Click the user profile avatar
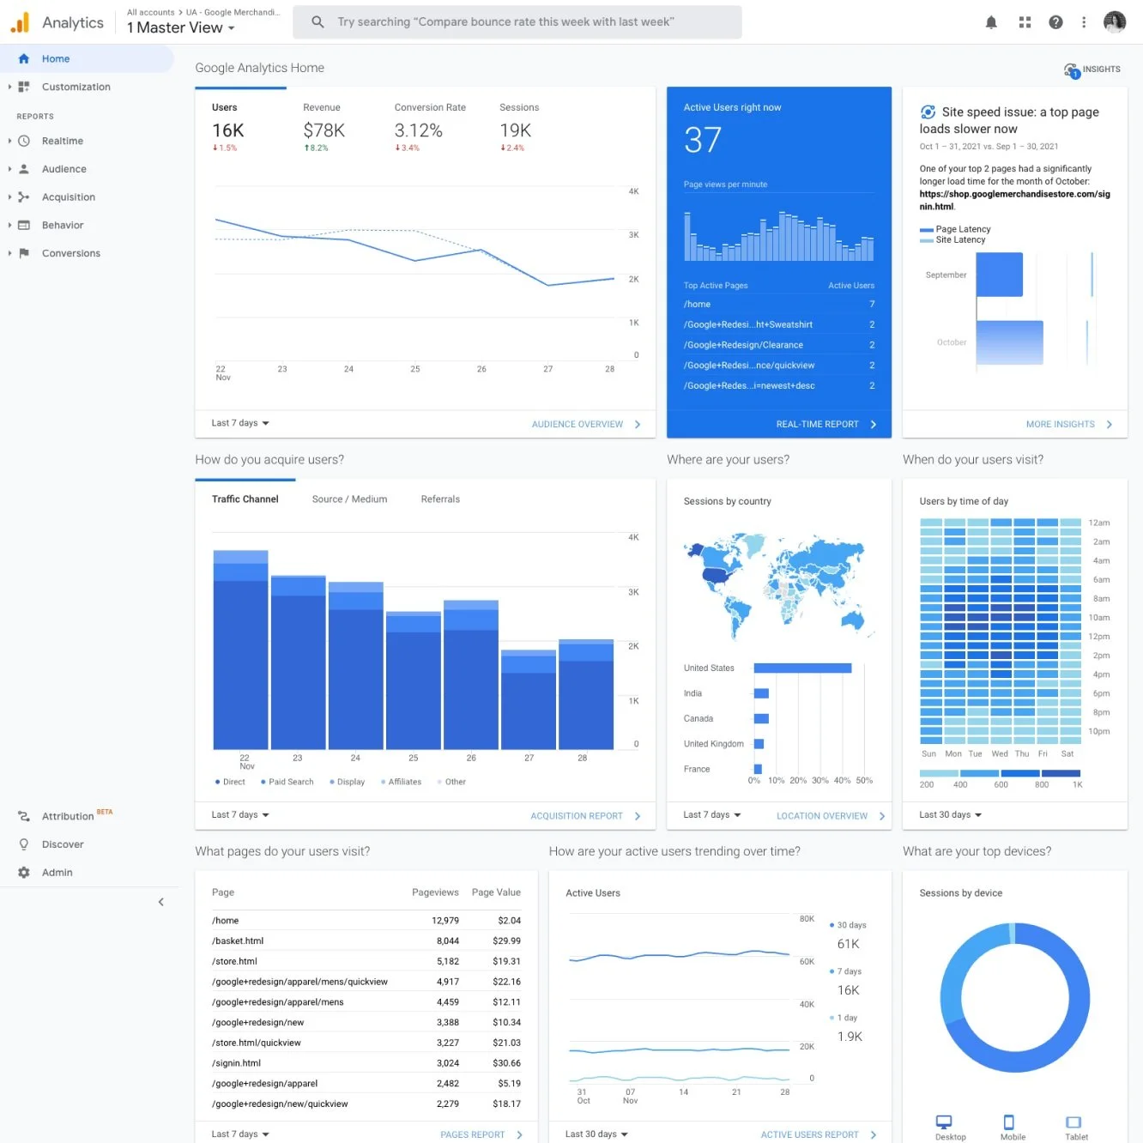 [x=1115, y=22]
